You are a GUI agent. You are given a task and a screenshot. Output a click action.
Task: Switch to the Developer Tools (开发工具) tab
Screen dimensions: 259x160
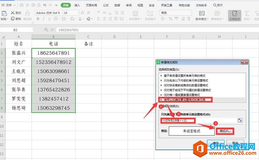(x=166, y=5)
